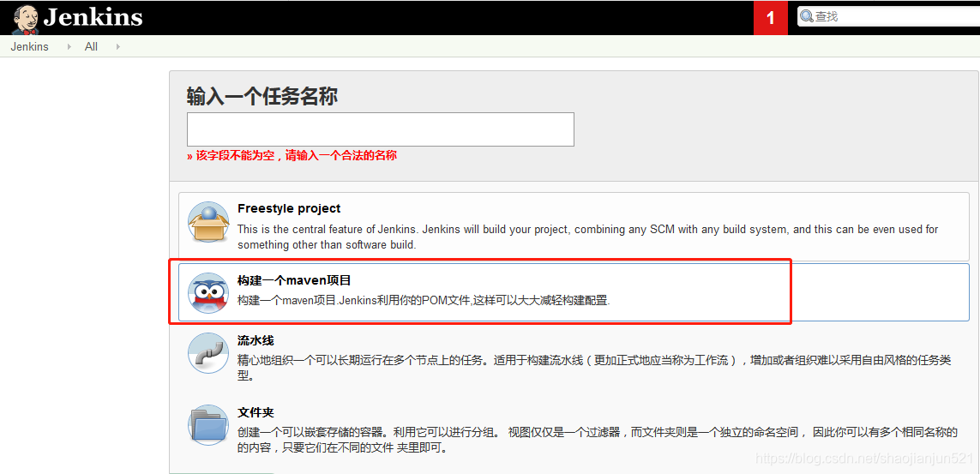
Task: Select the 流水线 pipe icon
Action: click(208, 353)
